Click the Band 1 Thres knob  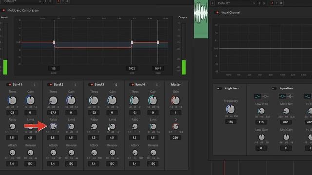(12, 101)
